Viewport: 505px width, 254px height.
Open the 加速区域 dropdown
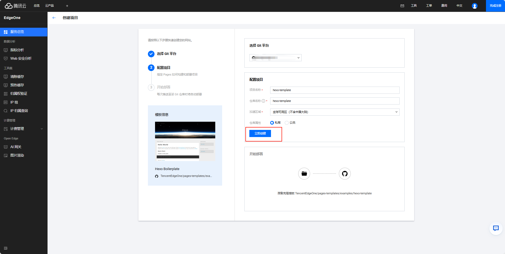pos(335,112)
